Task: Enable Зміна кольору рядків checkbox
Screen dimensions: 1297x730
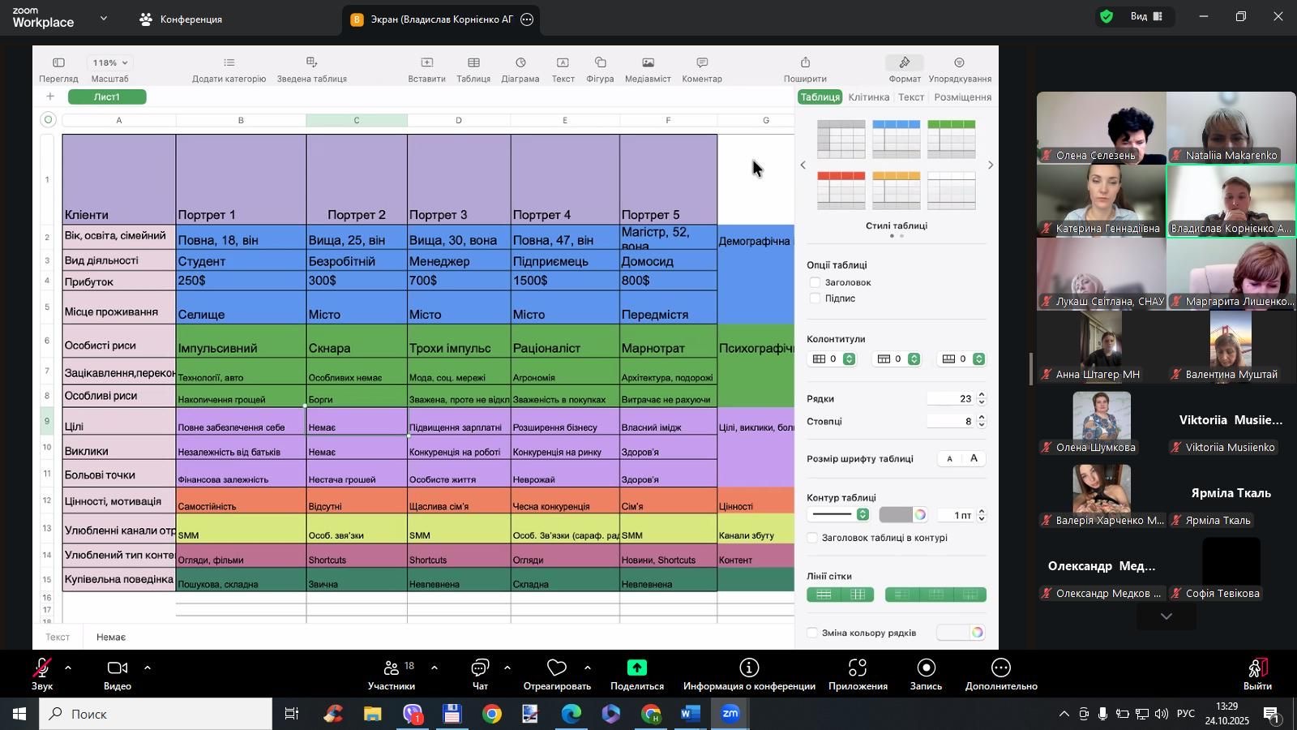Action: 813,633
